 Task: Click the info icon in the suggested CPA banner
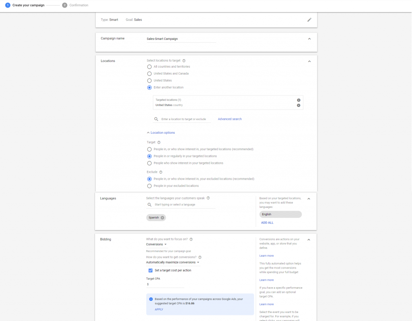(x=150, y=300)
